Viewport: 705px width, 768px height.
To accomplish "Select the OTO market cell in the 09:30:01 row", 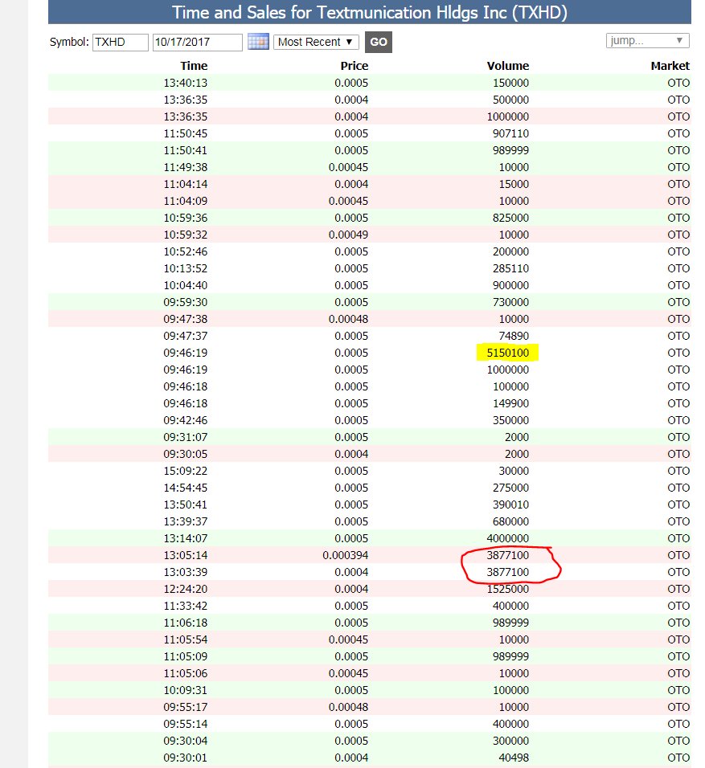I will coord(678,758).
